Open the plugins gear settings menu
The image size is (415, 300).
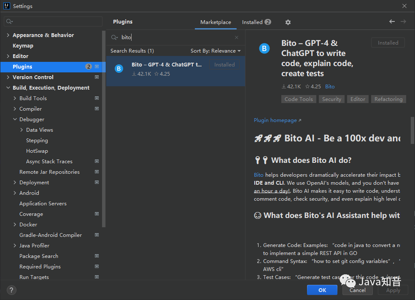point(288,22)
